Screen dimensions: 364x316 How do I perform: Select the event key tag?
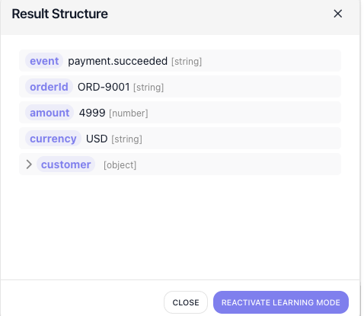pyautogui.click(x=44, y=61)
